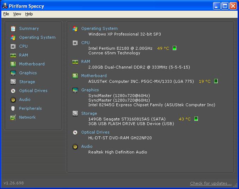
Task: Click the green storage temperature indicator
Action: tap(196, 119)
